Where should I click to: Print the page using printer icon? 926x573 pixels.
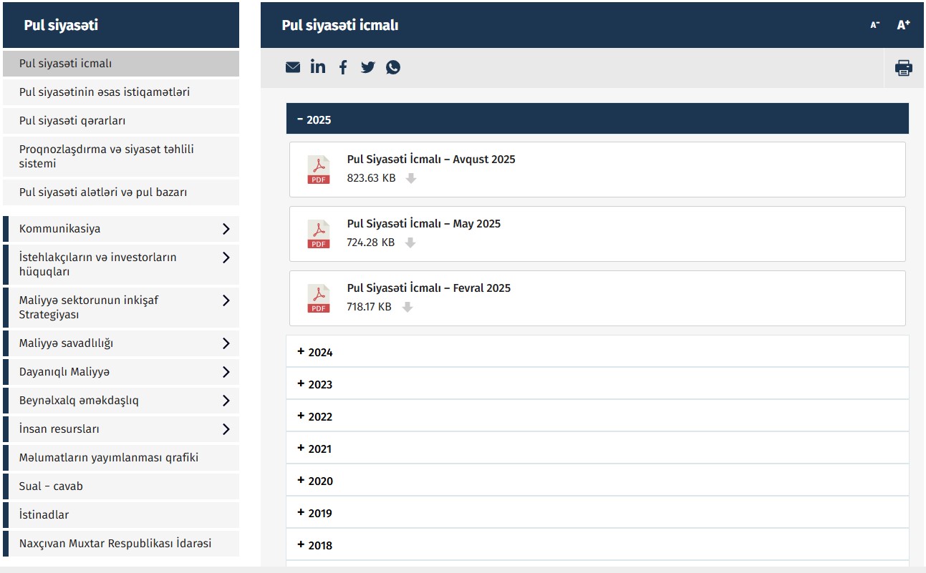(904, 68)
